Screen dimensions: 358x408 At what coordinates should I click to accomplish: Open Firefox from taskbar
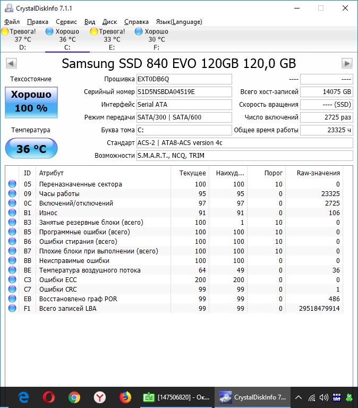coord(125,397)
